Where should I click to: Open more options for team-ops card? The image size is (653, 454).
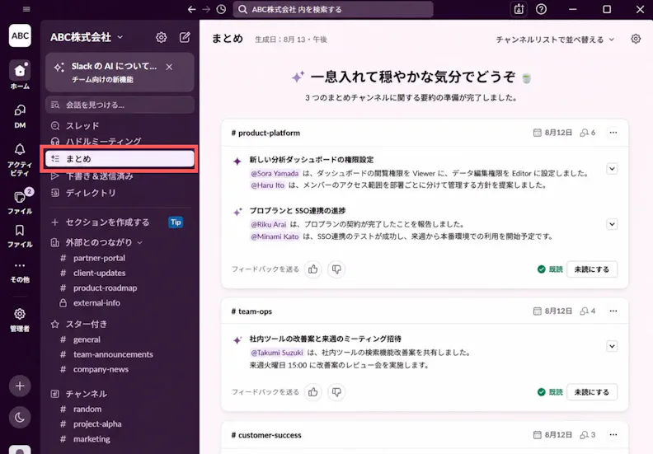click(613, 311)
